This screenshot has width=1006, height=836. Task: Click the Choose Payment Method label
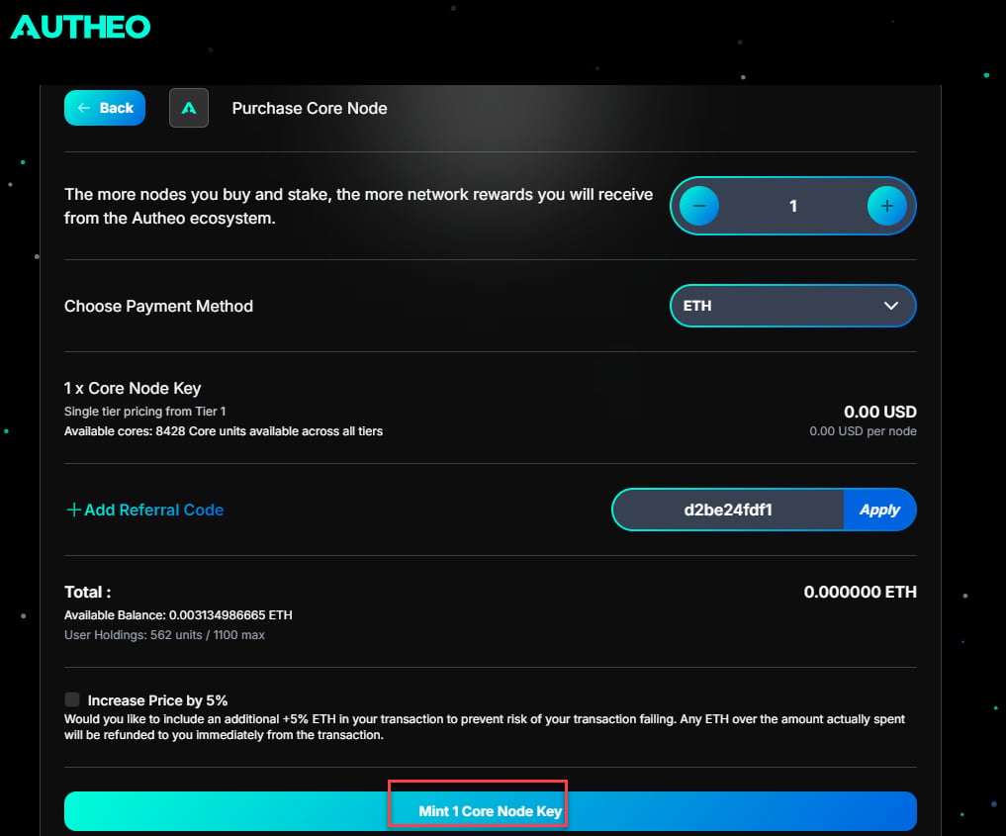pos(158,306)
